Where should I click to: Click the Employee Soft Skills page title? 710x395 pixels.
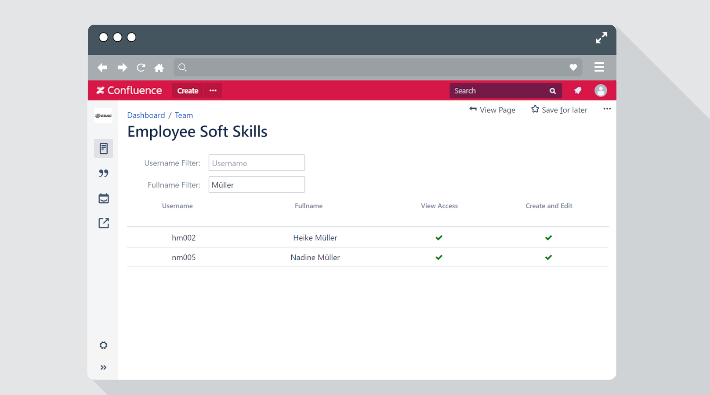click(197, 132)
